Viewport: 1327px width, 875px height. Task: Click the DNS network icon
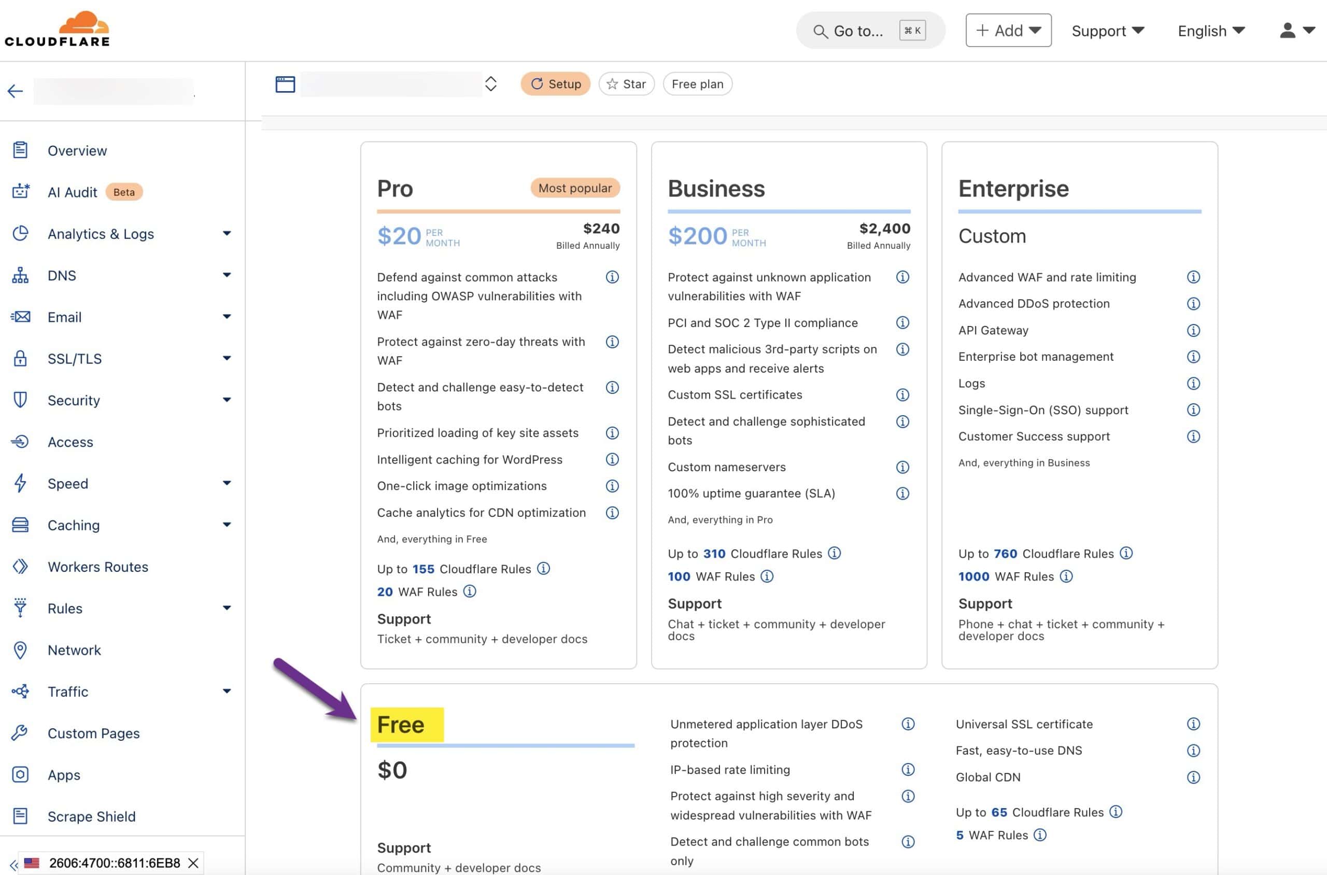pyautogui.click(x=20, y=275)
